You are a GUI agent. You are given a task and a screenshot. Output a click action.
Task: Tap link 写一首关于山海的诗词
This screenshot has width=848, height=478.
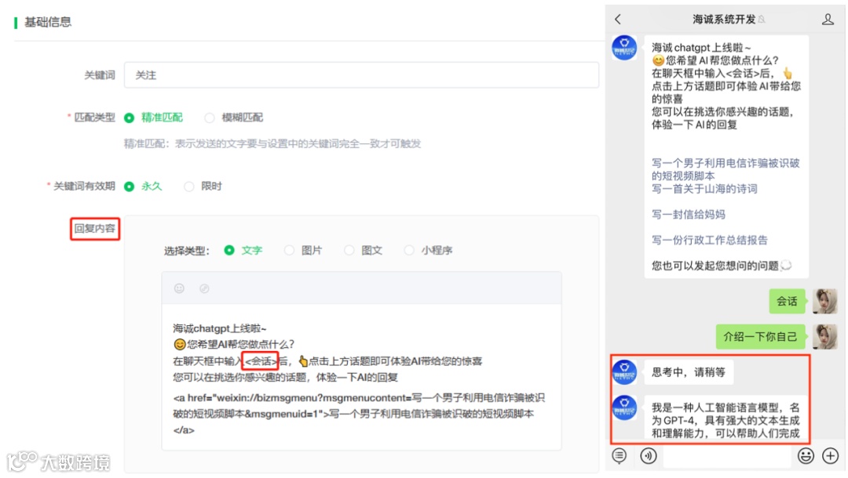click(x=704, y=189)
